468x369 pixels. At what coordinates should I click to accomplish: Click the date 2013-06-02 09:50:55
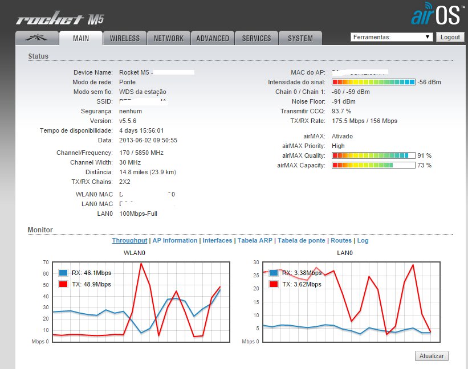[148, 140]
